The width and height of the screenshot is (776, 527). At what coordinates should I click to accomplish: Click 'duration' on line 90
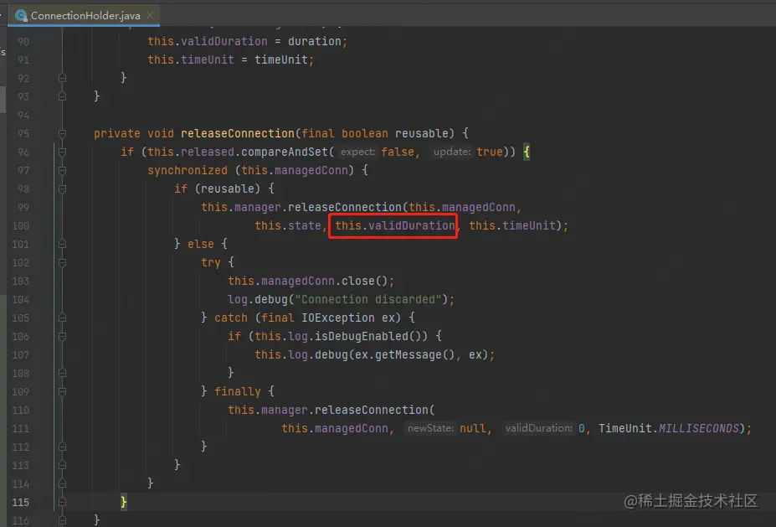click(314, 41)
